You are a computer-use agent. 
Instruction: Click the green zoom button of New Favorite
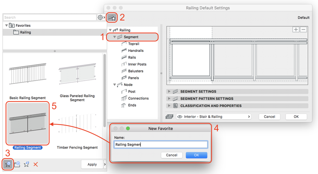(128, 129)
